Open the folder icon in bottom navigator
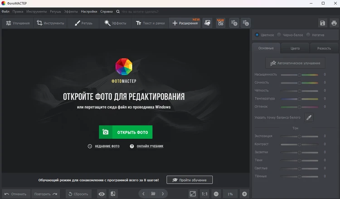The width and height of the screenshot is (340, 199). point(153,194)
